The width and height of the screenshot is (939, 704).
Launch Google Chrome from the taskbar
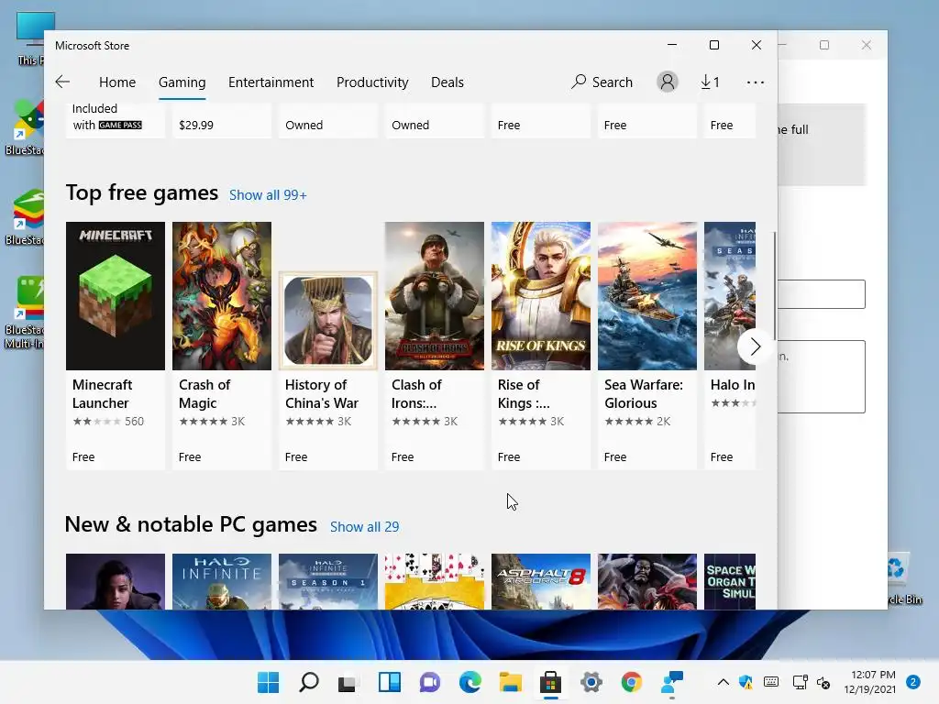631,682
